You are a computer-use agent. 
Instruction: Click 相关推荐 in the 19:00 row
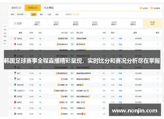click(x=138, y=38)
